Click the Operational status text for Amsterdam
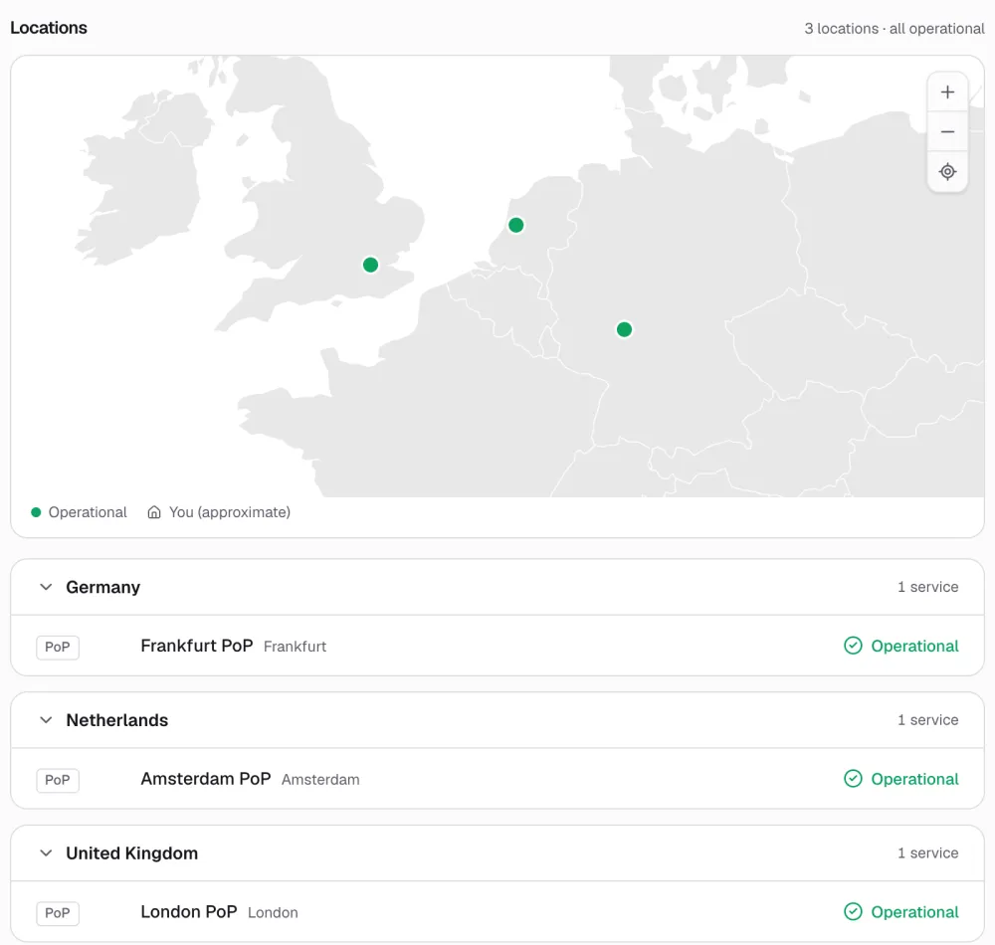This screenshot has width=995, height=945. pyautogui.click(x=914, y=780)
